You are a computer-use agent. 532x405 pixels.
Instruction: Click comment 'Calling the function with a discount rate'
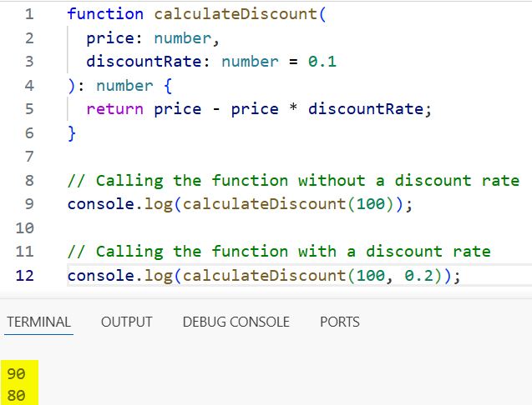tap(279, 252)
